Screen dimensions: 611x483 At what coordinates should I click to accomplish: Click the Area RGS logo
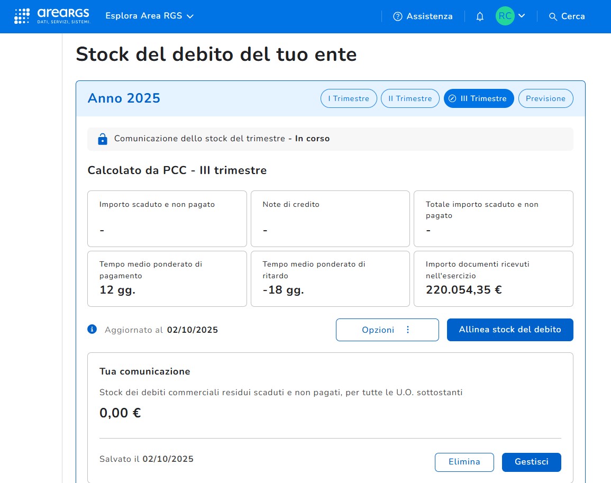click(52, 16)
